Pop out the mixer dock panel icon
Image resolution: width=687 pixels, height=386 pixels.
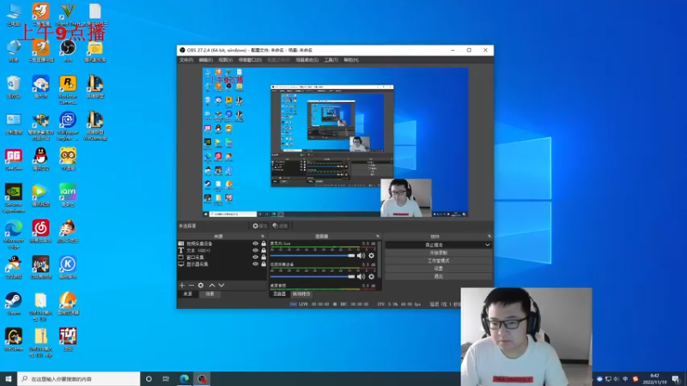point(378,237)
